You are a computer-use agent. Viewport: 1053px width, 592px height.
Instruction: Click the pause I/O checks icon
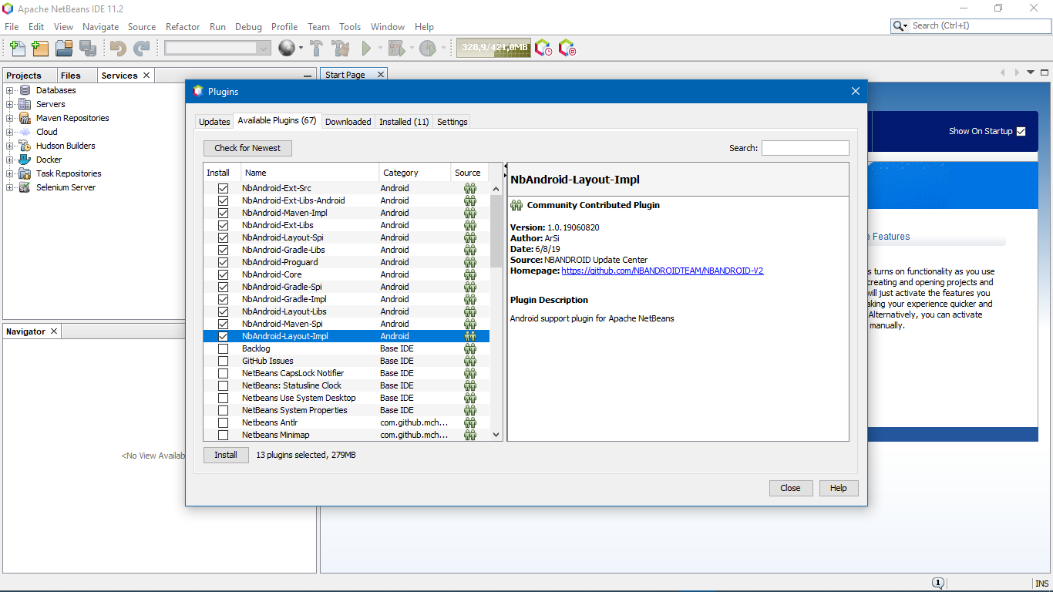(567, 49)
